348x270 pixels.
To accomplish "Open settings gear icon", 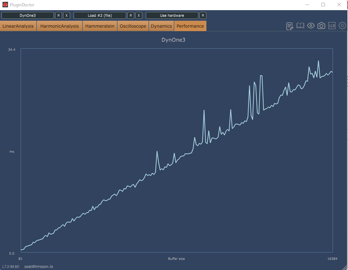I will (x=342, y=26).
